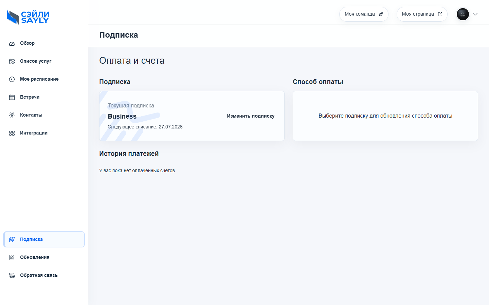
Task: Expand the profile dropdown chevron
Action: (x=475, y=14)
